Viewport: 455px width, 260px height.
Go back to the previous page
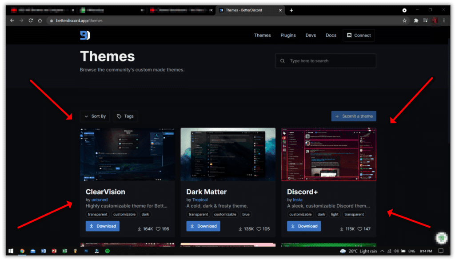(x=12, y=20)
